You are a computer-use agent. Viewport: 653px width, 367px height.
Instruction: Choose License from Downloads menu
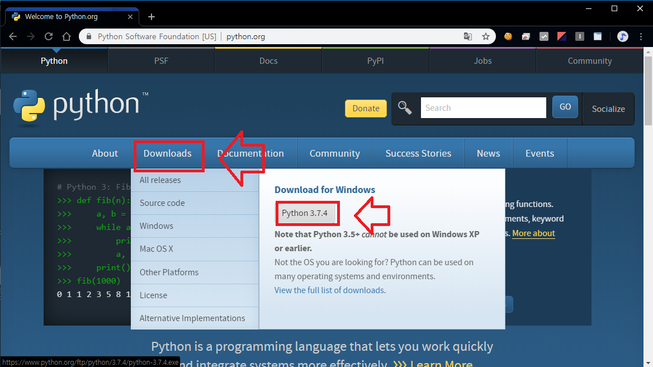[x=195, y=295]
